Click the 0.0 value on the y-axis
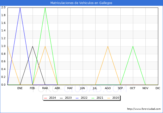Image resolution: width=163 pixels, height=113 pixels. (3, 85)
